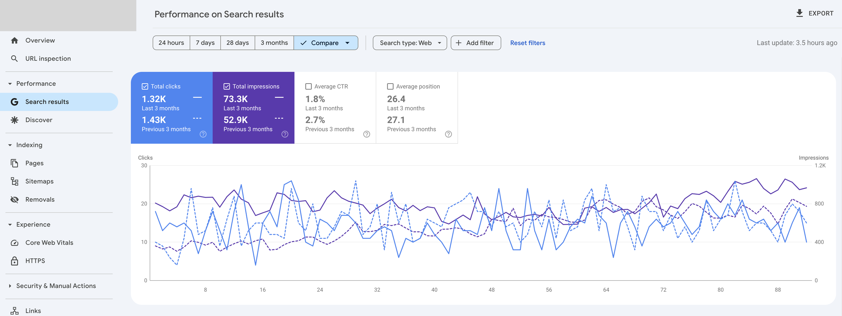Uncheck the Total clicks checkbox
The image size is (842, 316).
click(x=145, y=87)
